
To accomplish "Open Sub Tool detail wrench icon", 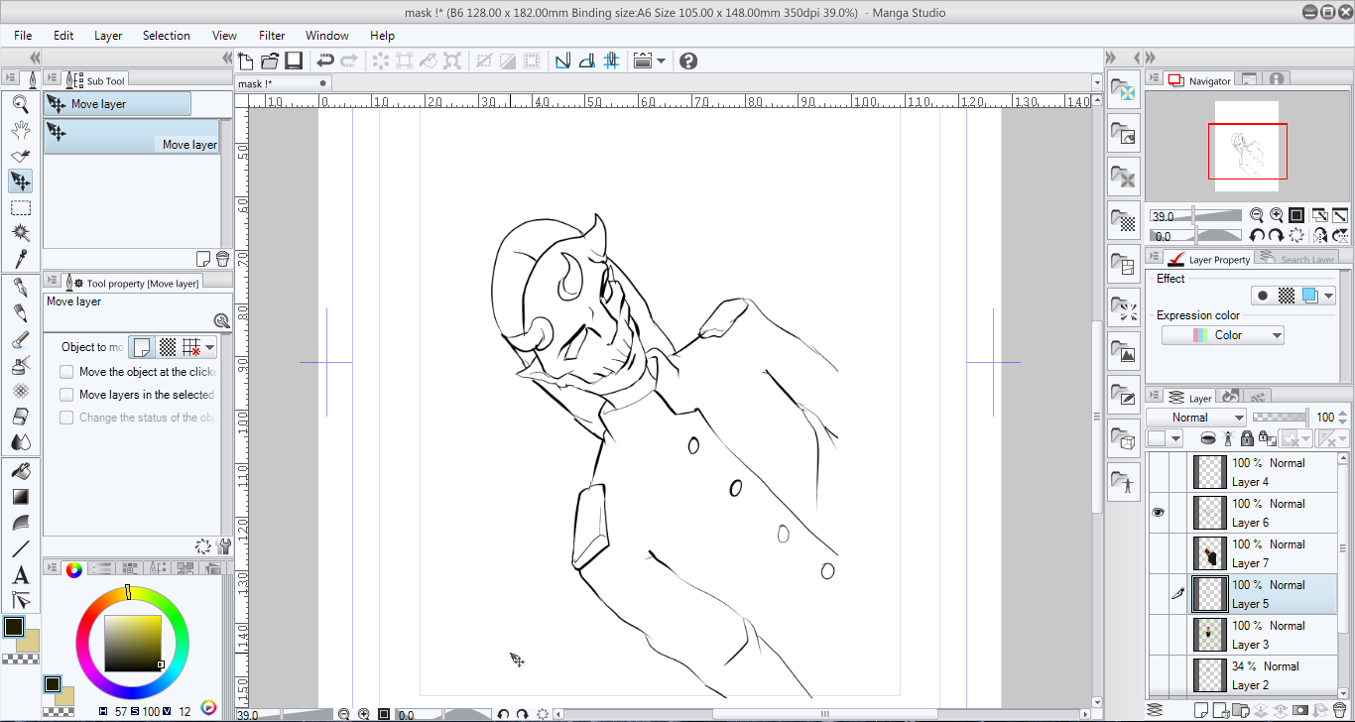I will tap(224, 545).
